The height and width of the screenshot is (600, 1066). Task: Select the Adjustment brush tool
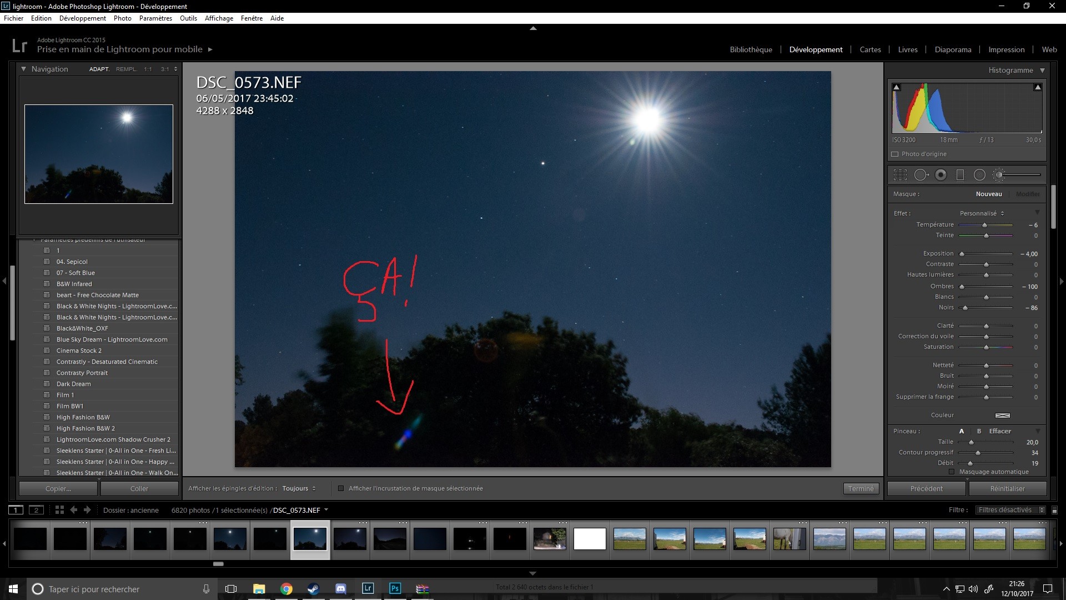coord(999,175)
